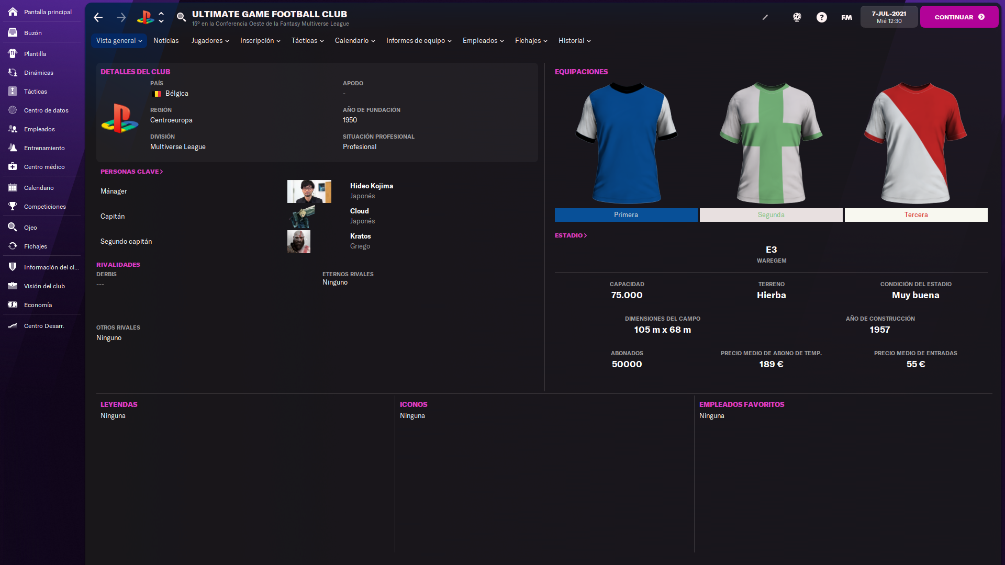Click Kratos portrait image

[x=298, y=241]
